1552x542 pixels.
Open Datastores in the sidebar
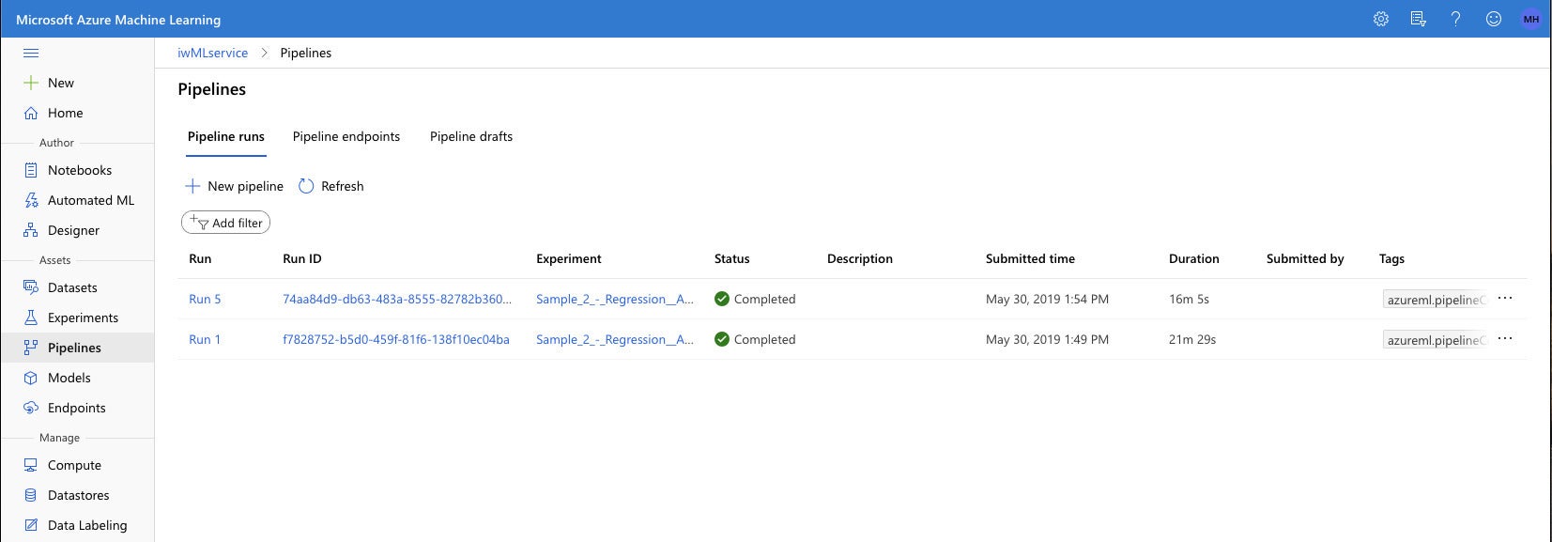78,495
